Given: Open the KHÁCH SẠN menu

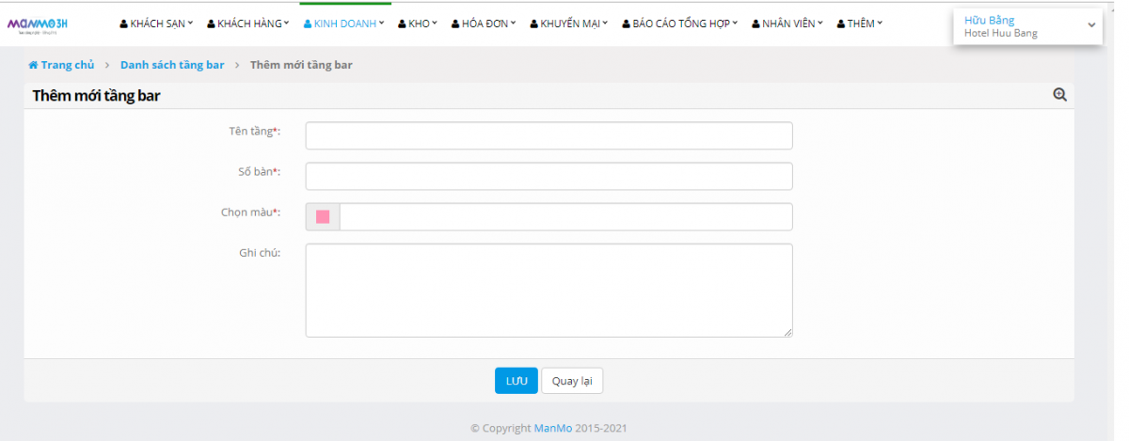Looking at the screenshot, I should tap(156, 24).
